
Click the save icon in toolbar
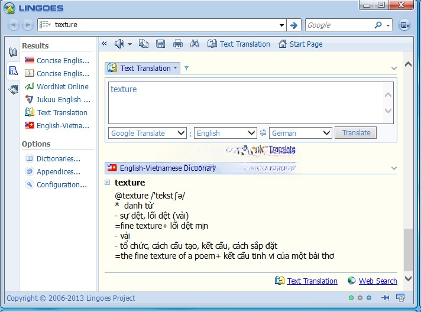click(x=161, y=44)
